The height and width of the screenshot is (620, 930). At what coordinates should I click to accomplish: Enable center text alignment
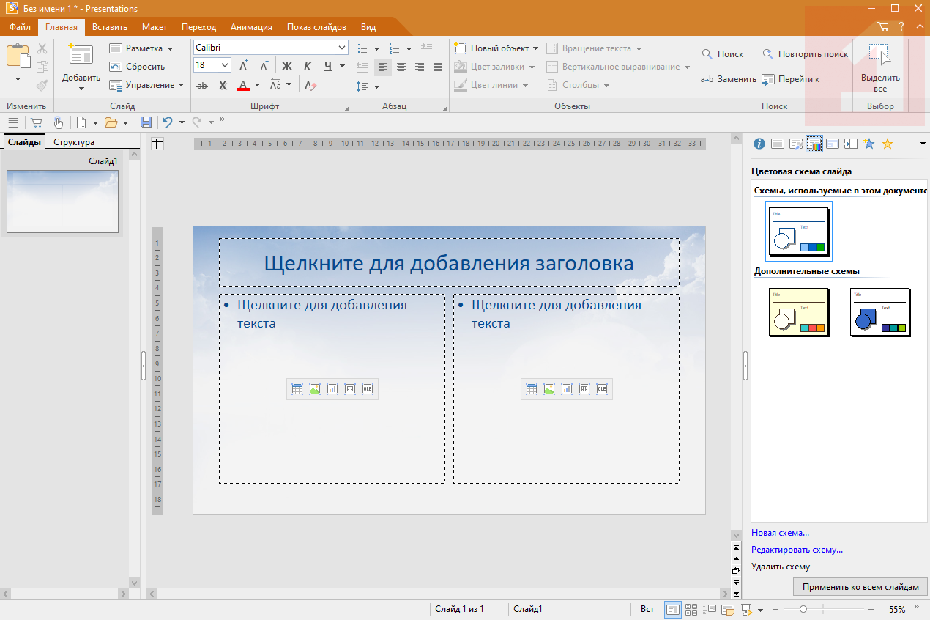click(401, 67)
